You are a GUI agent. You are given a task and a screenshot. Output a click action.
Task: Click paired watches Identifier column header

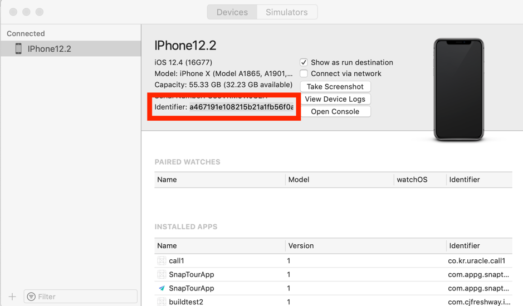coord(480,180)
